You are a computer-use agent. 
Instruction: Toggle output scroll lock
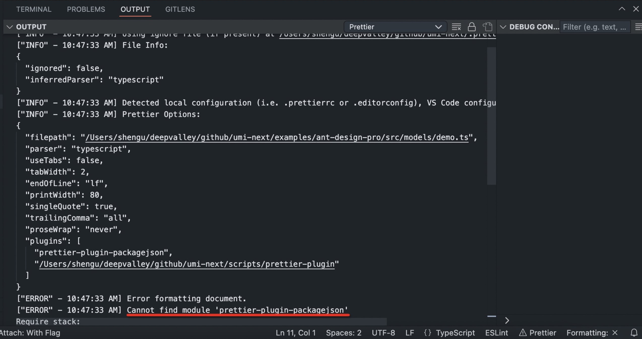pyautogui.click(x=472, y=27)
